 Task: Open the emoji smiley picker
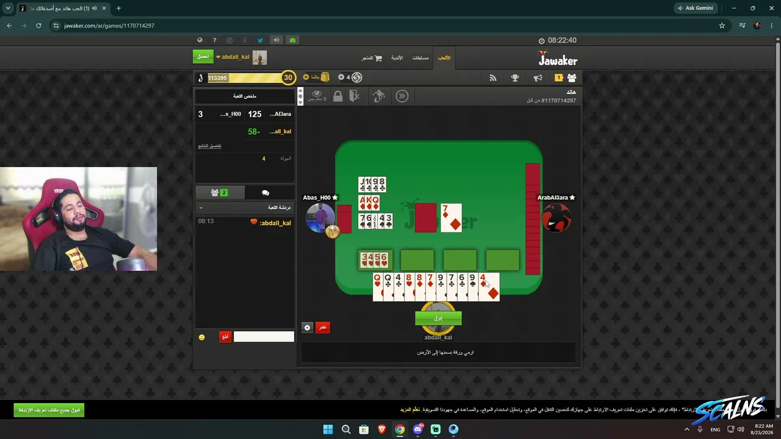point(202,337)
